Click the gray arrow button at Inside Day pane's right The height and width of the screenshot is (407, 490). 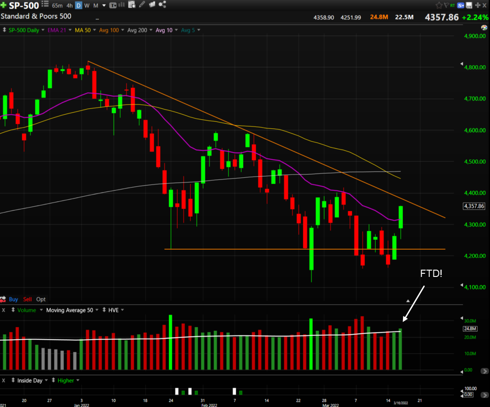point(485,395)
